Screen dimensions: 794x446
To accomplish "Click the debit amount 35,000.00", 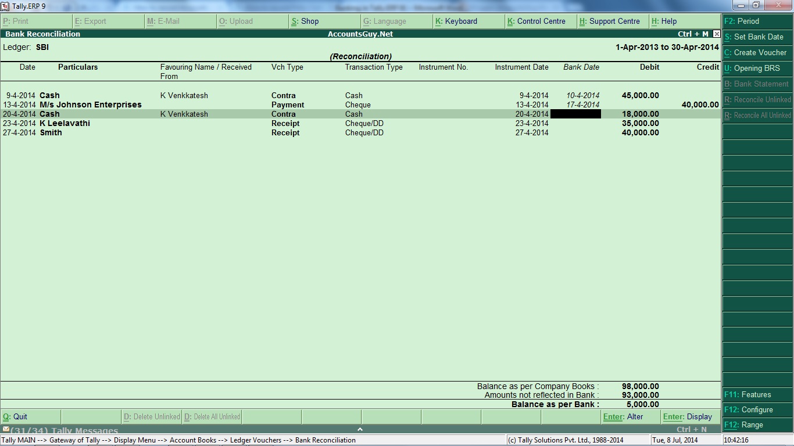I will point(640,123).
